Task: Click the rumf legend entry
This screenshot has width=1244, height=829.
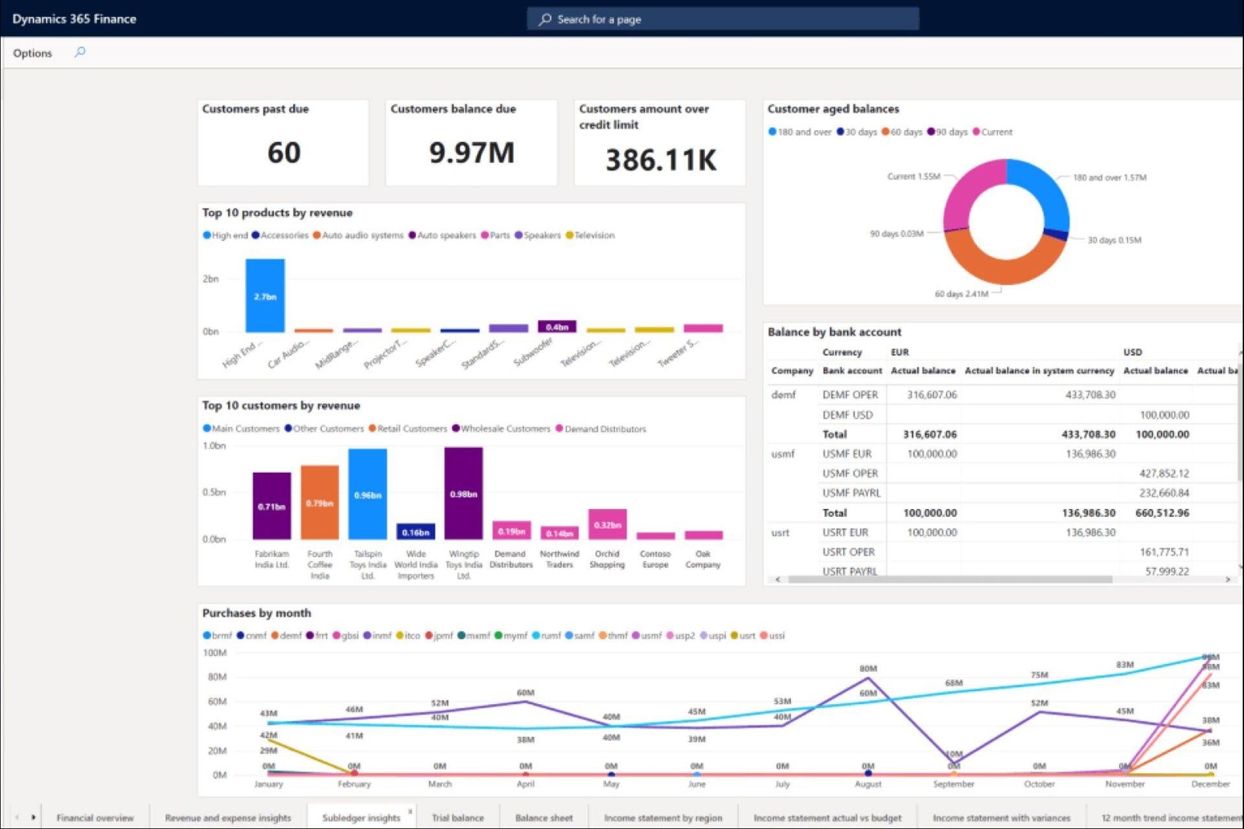Action: (x=546, y=635)
